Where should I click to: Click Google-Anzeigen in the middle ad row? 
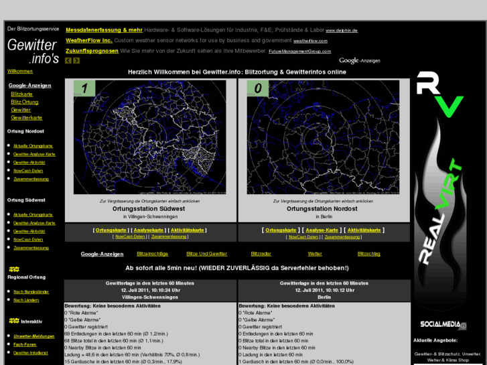[x=102, y=254]
